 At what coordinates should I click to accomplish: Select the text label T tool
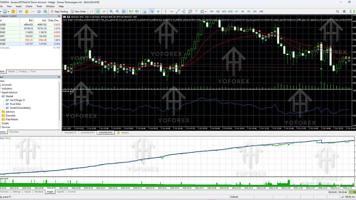(x=196, y=11)
